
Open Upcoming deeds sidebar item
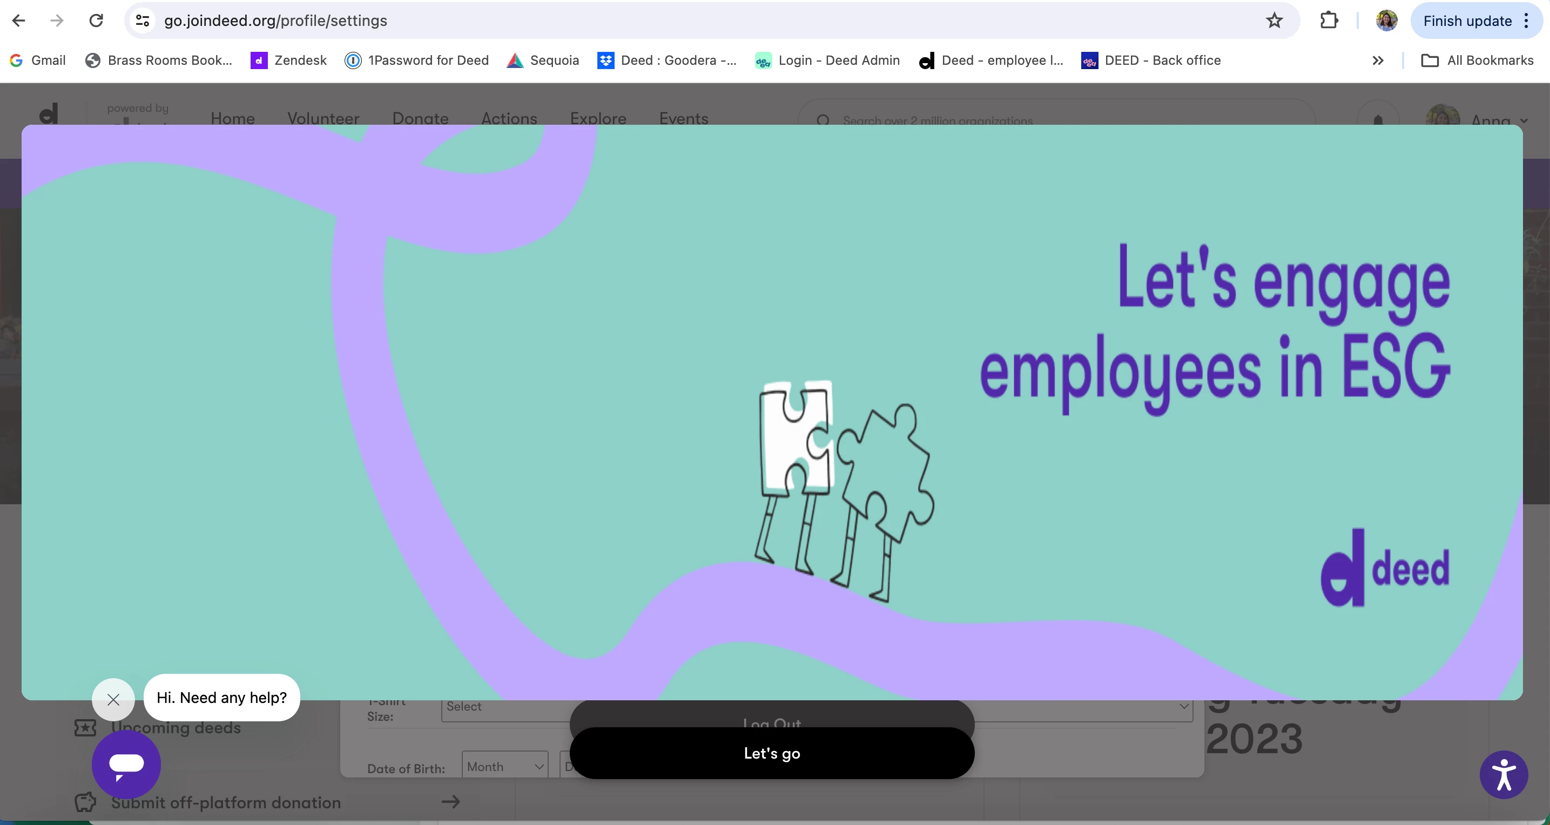pos(158,727)
